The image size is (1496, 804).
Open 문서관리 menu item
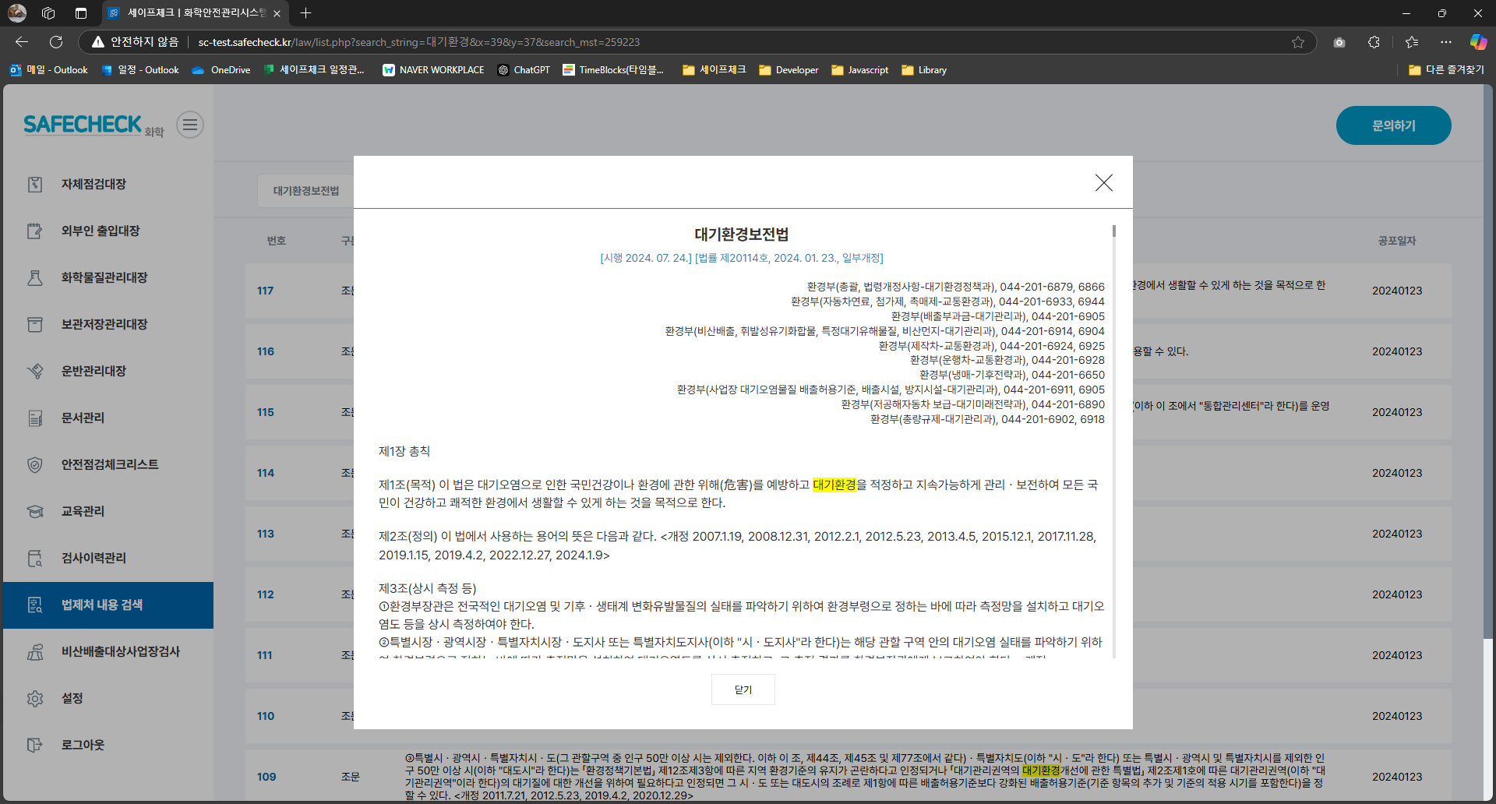(108, 418)
